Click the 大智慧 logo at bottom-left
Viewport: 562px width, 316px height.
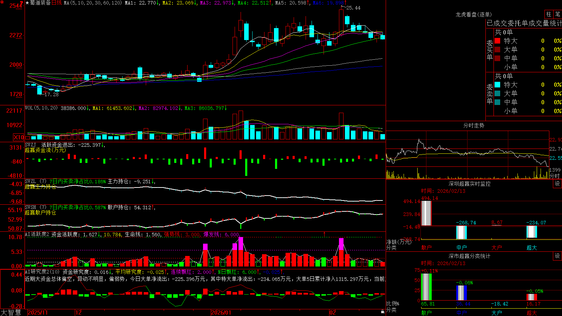tap(11, 312)
